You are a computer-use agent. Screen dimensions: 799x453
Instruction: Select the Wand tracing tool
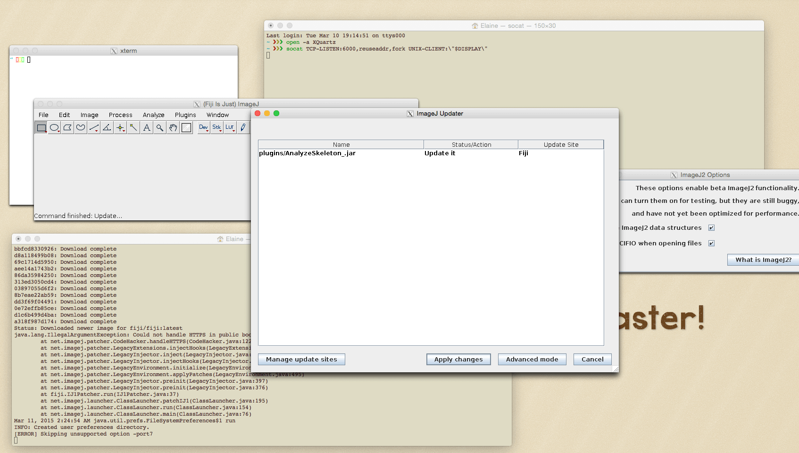(134, 127)
